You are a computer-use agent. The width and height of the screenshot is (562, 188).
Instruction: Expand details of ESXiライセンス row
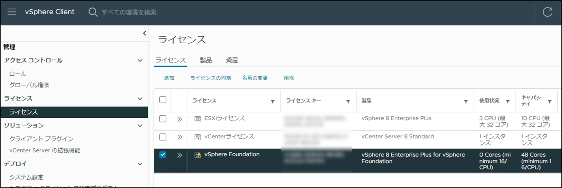click(179, 119)
